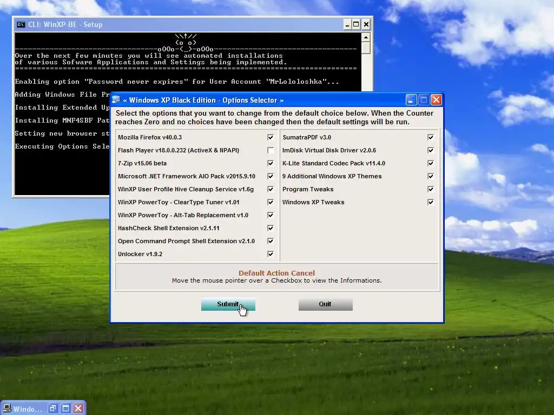Maximize the CLI WinXP-BE Setup window
Image resolution: width=554 pixels, height=415 pixels.
tap(356, 24)
